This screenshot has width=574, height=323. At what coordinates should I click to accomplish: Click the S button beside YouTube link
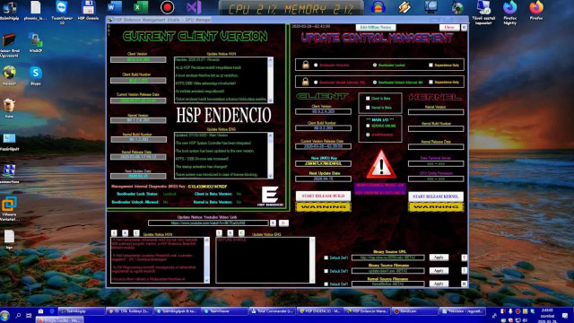(273, 223)
